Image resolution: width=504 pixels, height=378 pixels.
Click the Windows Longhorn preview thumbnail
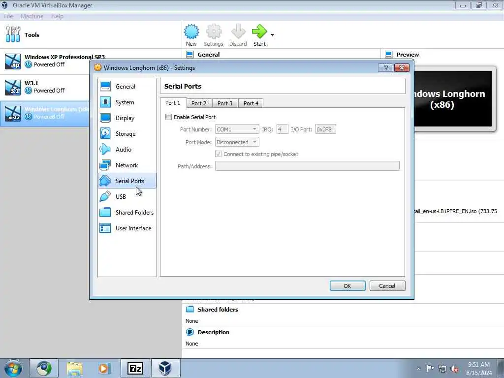[x=453, y=98]
